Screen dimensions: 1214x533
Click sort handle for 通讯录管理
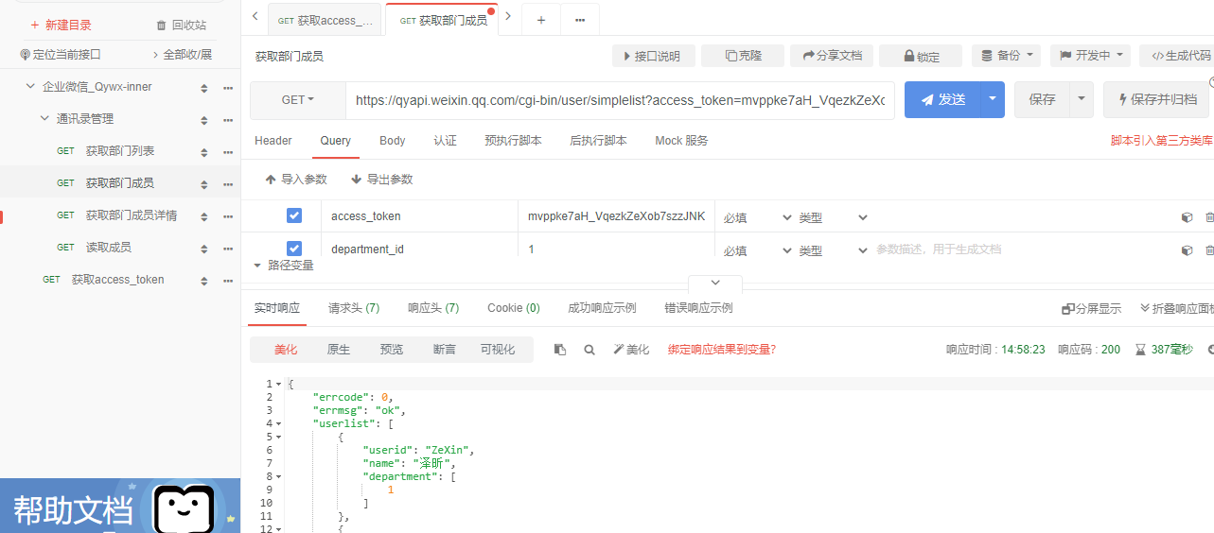(x=203, y=120)
